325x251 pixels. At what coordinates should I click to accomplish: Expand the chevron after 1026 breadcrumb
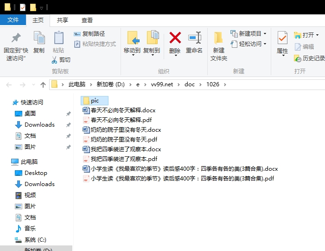pos(225,84)
